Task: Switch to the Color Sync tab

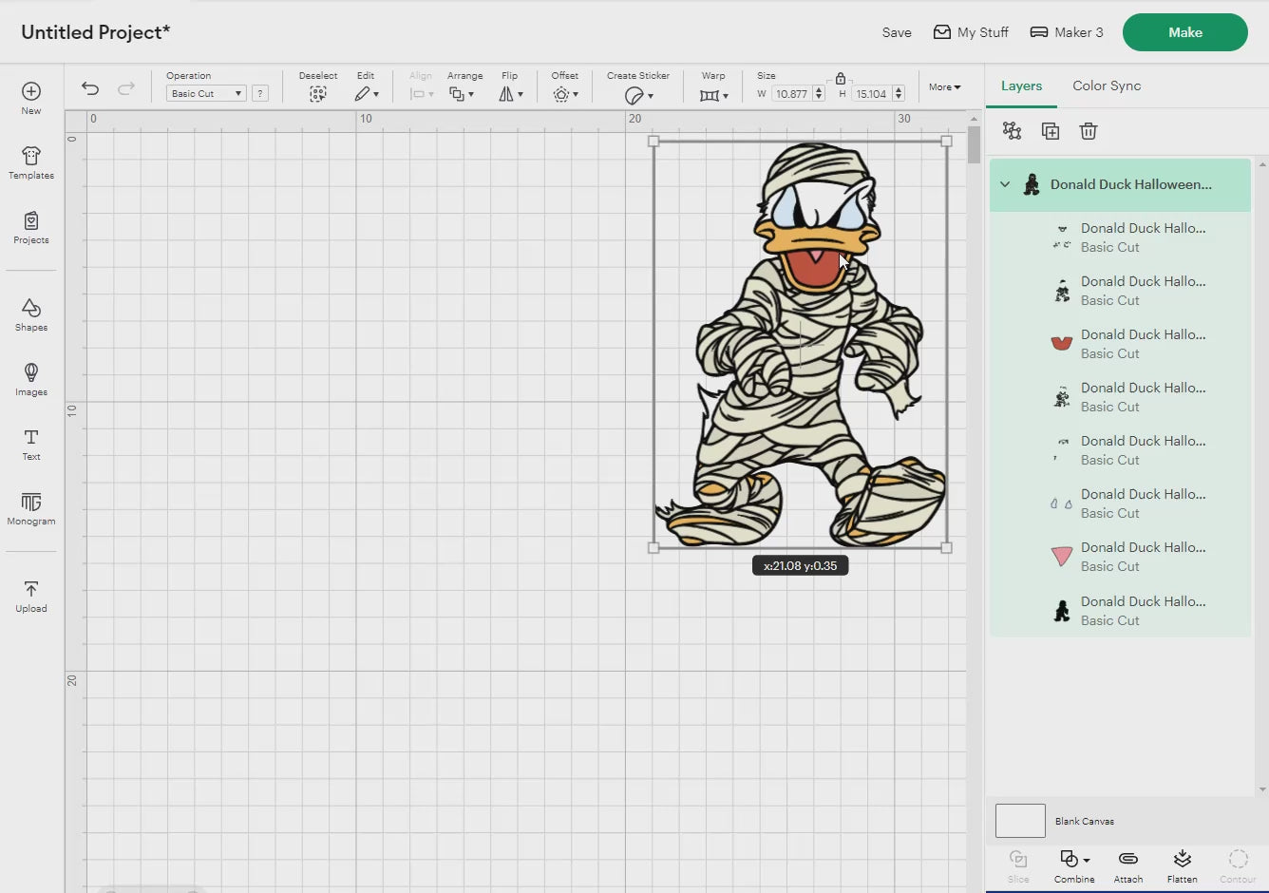Action: point(1107,85)
